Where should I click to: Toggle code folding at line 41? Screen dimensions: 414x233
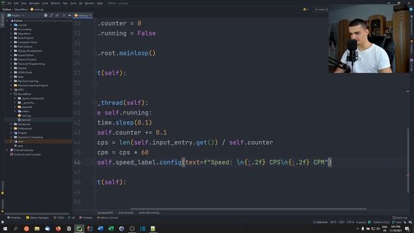click(94, 113)
